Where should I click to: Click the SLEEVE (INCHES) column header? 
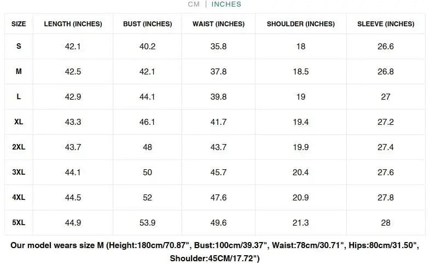pyautogui.click(x=386, y=24)
